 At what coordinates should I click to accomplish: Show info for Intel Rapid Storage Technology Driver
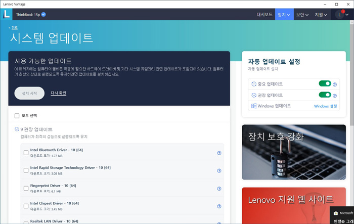point(219,171)
